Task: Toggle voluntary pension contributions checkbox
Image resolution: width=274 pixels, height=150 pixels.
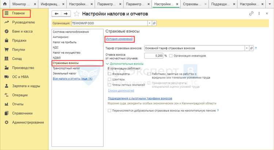Action: point(109,110)
